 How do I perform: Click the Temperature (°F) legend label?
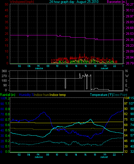click(101, 95)
